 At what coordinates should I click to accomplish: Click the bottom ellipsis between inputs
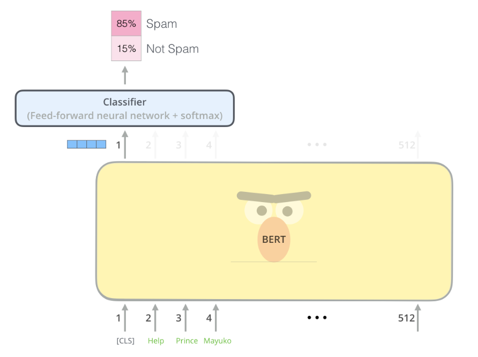[317, 318]
